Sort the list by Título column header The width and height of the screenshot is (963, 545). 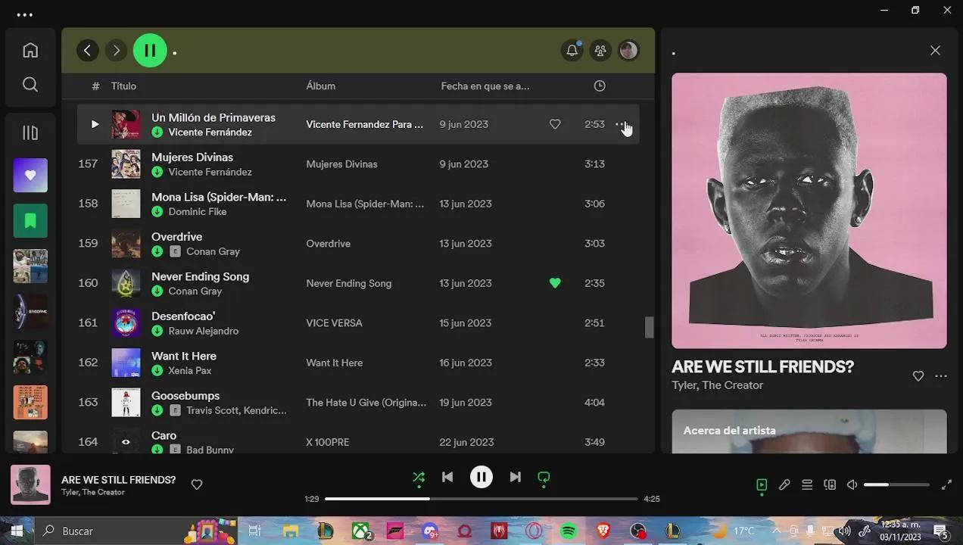coord(123,86)
